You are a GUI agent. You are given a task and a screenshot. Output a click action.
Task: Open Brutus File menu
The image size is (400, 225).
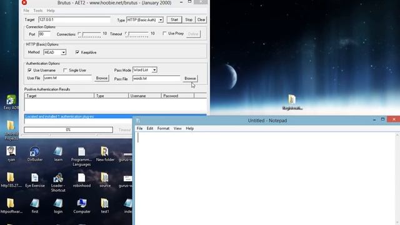[x=26, y=11]
